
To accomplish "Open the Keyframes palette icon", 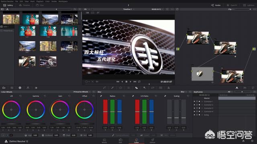I will tap(237, 88).
